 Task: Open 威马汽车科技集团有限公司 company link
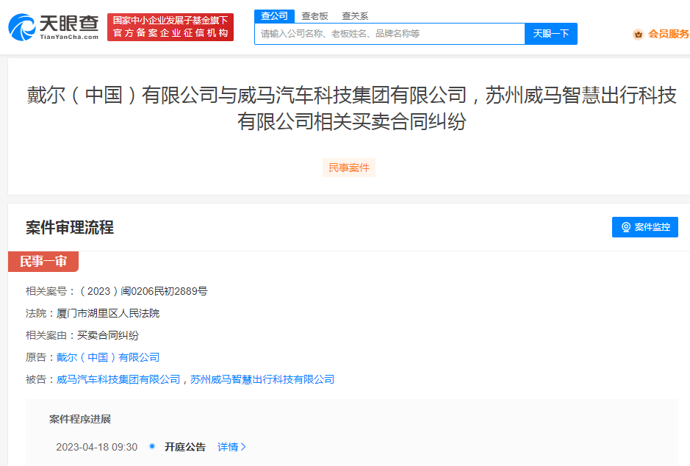tap(118, 379)
